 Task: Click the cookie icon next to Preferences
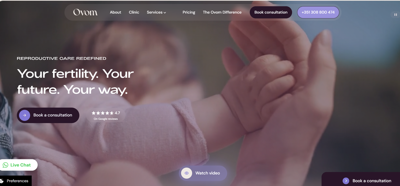click(x=2, y=181)
